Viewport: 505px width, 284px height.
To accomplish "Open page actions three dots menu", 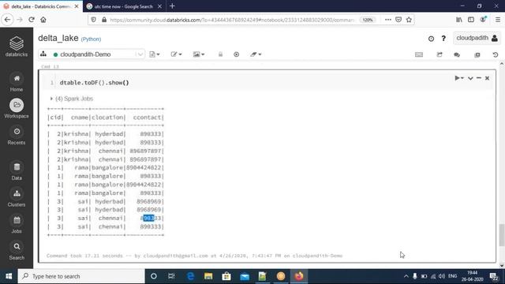I will point(388,20).
